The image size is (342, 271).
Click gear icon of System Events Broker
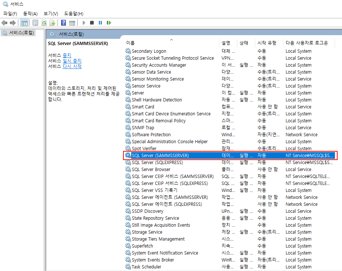click(128, 260)
